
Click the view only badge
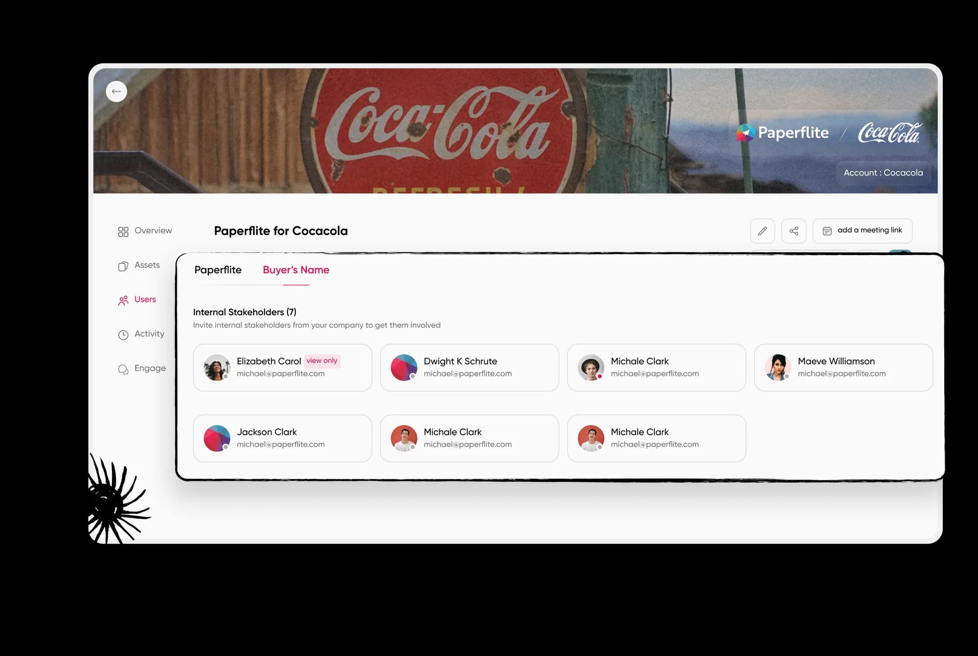pos(322,361)
